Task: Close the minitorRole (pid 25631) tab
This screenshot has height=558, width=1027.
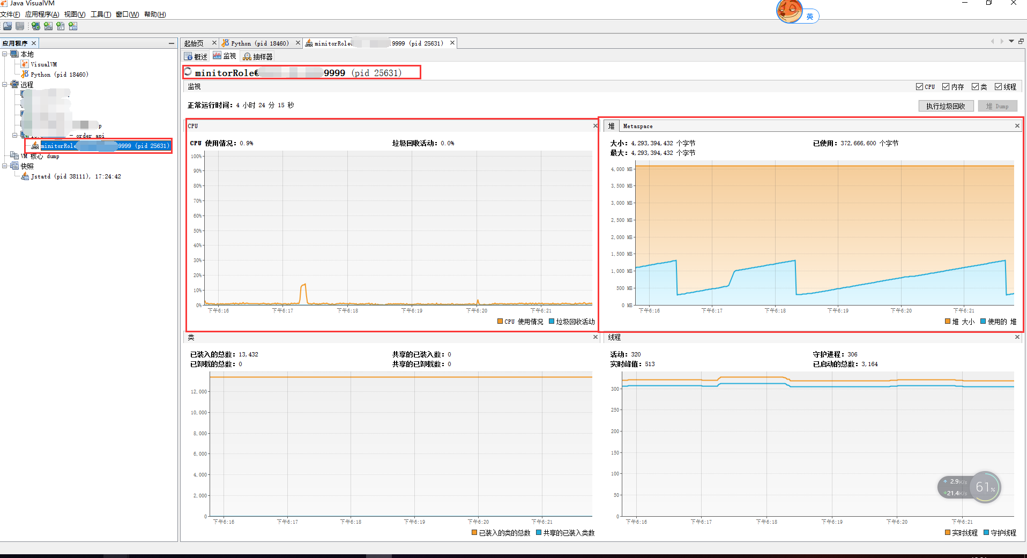Action: tap(452, 43)
